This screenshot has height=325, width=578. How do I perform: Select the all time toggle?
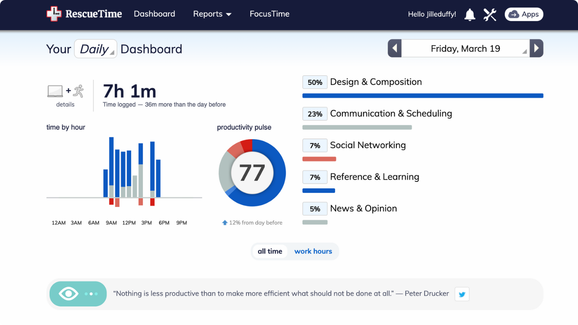[270, 251]
